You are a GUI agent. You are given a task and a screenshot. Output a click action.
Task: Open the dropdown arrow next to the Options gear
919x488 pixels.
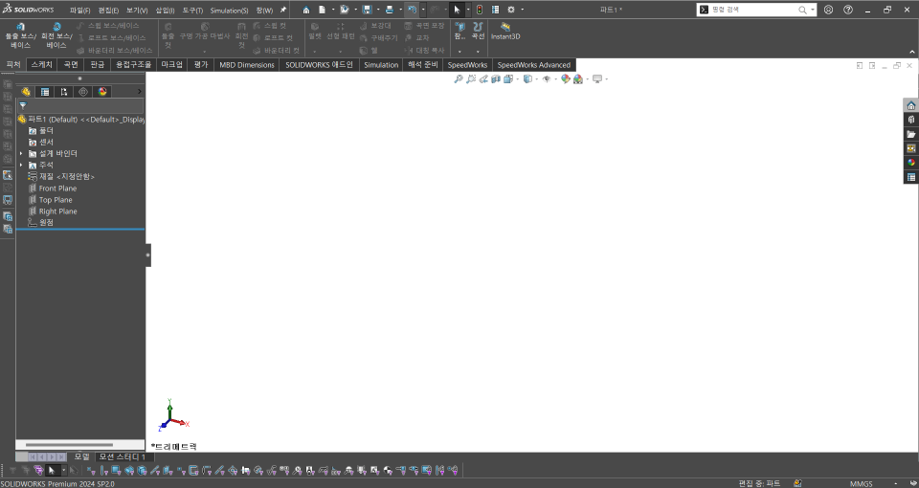pos(523,10)
